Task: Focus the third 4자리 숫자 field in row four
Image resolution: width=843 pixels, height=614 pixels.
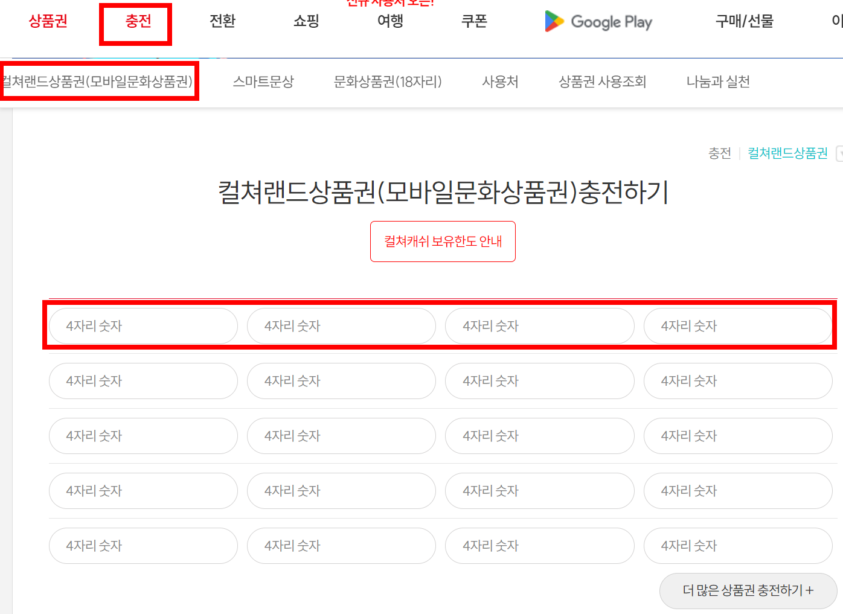Action: (x=540, y=491)
